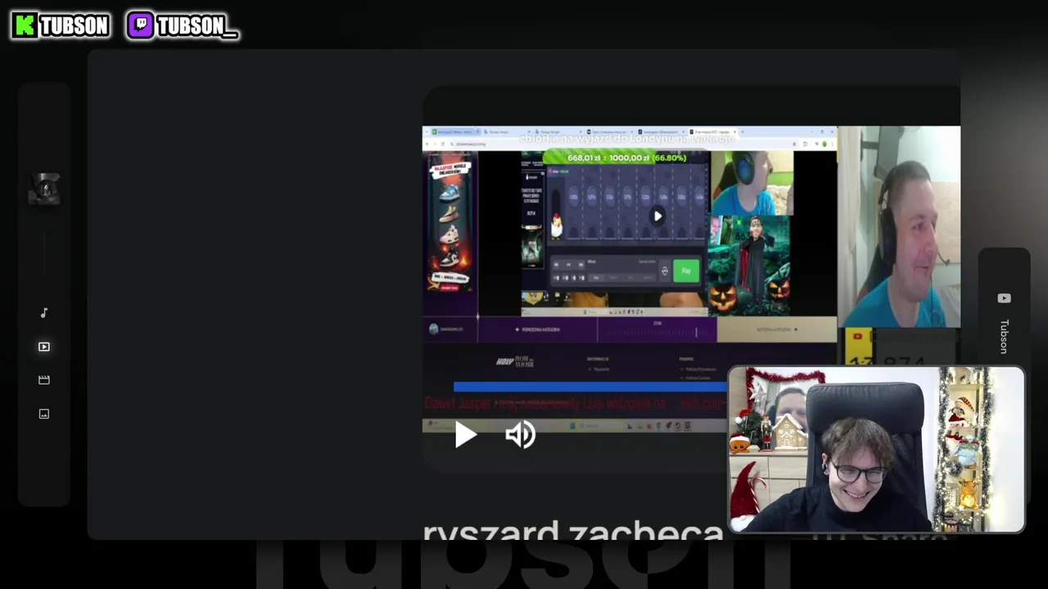The height and width of the screenshot is (589, 1048).
Task: Click the browser address bar in video
Action: (614, 143)
